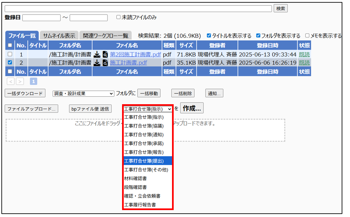This screenshot has width=350, height=217.
Task: Open the 施工計画書.pdf file link
Action: (128, 63)
